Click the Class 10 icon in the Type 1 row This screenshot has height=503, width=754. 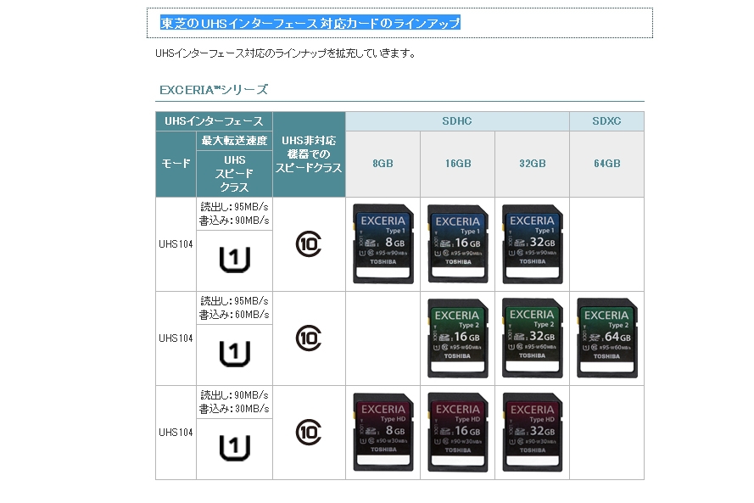309,243
